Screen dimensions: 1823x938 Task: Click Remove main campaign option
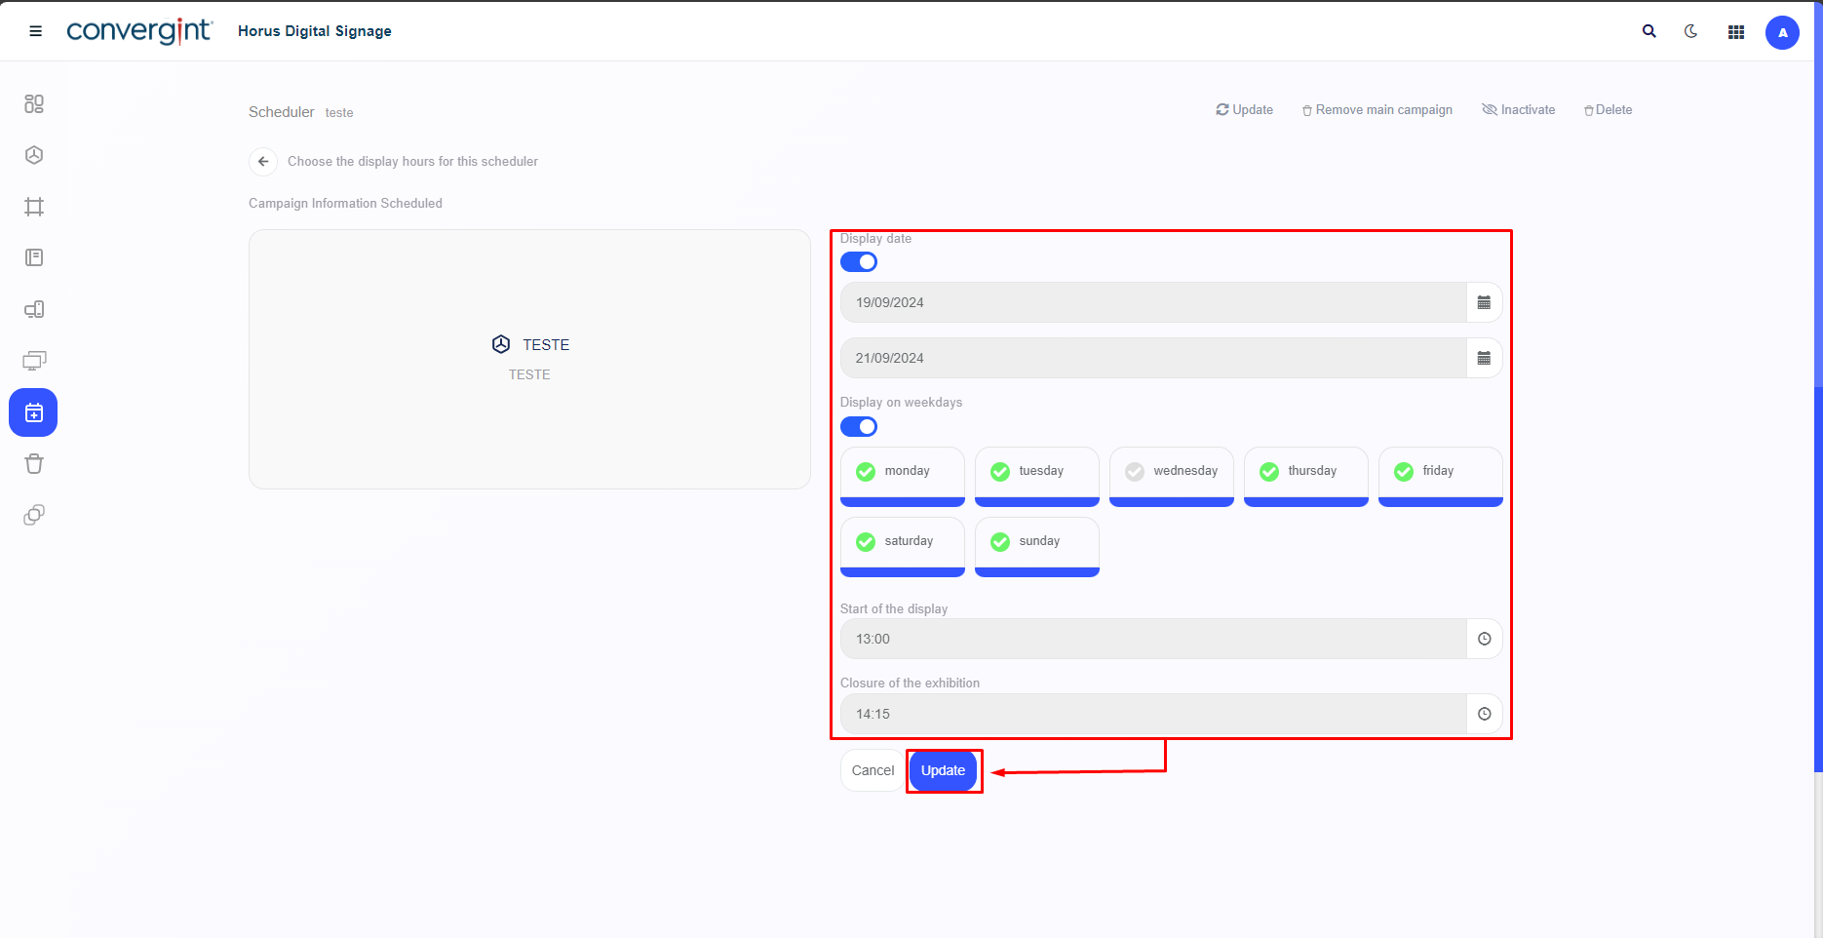coord(1377,110)
